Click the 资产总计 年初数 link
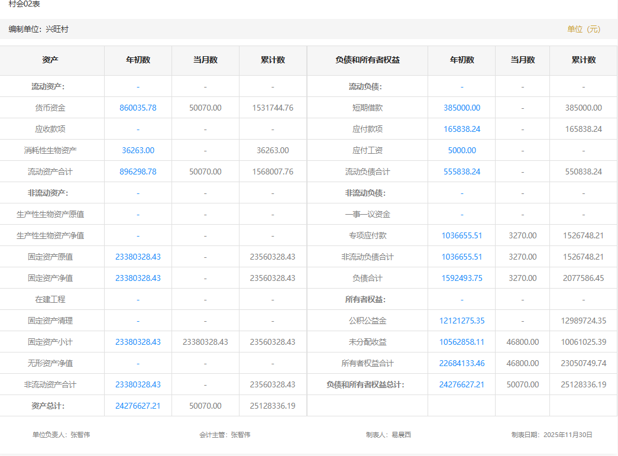The width and height of the screenshot is (618, 456). click(x=138, y=406)
